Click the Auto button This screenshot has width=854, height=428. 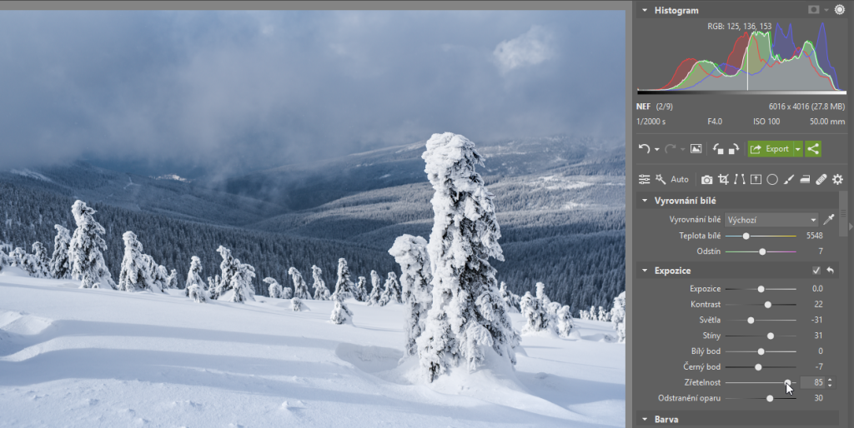click(679, 180)
